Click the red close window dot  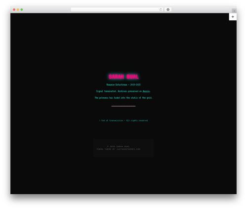(x=14, y=10)
